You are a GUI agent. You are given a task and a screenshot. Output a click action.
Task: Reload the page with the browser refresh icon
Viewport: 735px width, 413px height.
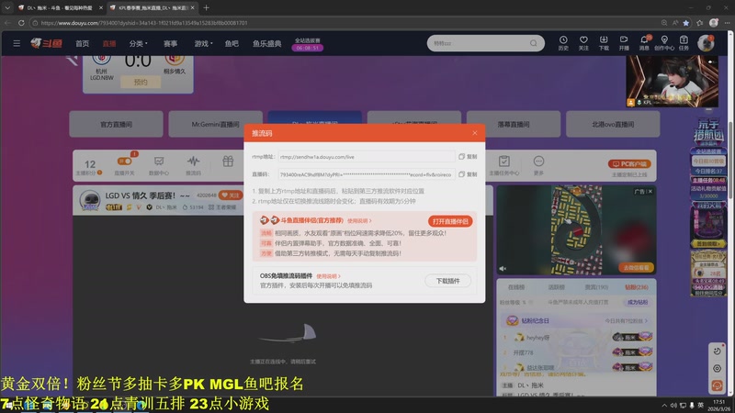21,22
